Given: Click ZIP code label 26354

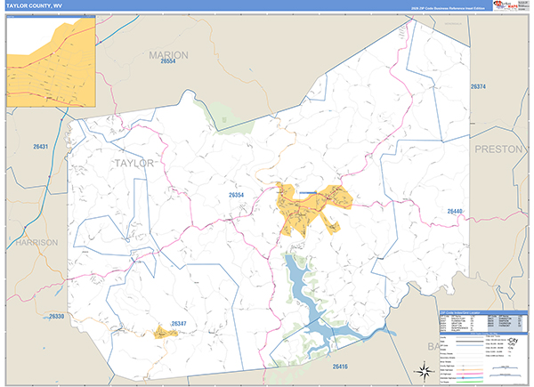Looking at the screenshot, I should (237, 195).
